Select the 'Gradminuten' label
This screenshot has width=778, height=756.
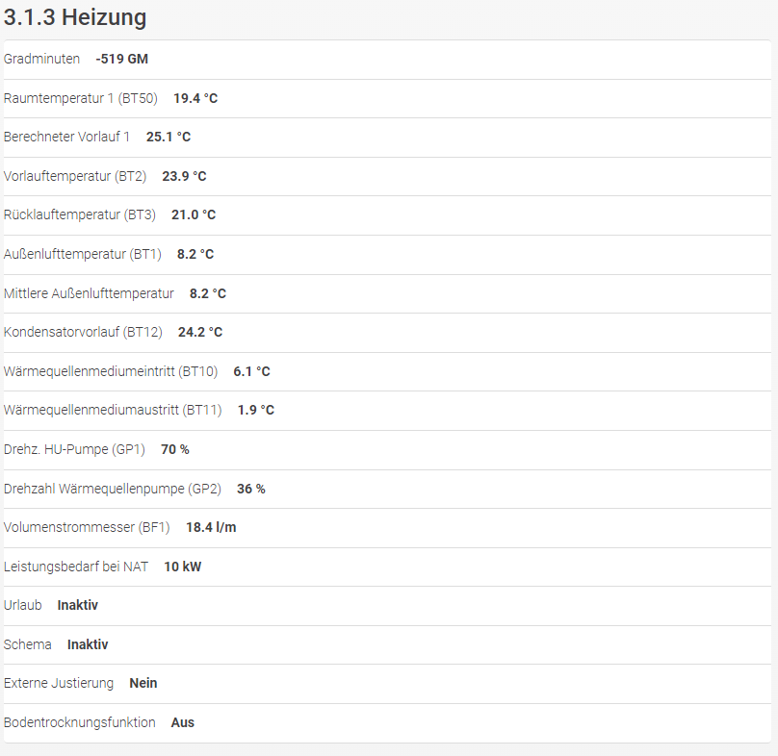click(41, 59)
